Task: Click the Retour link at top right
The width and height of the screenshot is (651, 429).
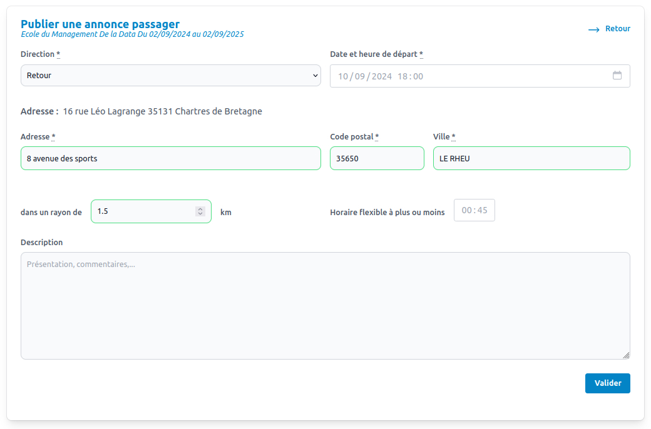Action: (x=617, y=29)
